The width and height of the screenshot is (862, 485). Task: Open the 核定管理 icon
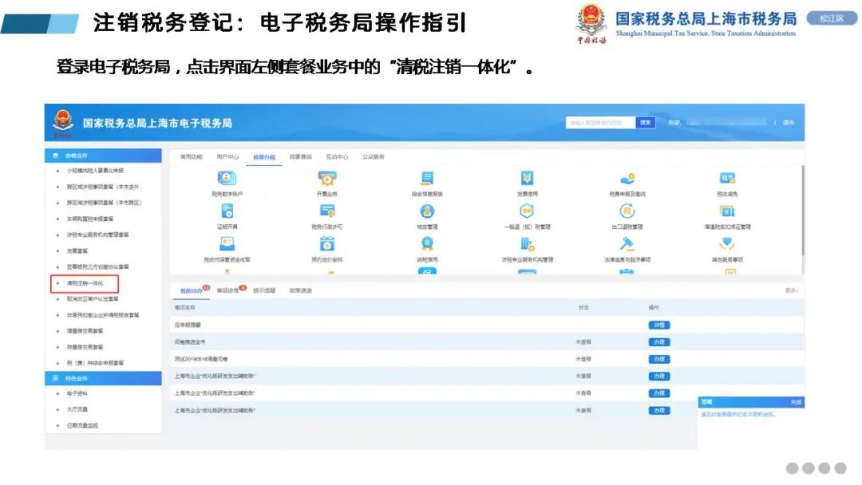[x=427, y=211]
